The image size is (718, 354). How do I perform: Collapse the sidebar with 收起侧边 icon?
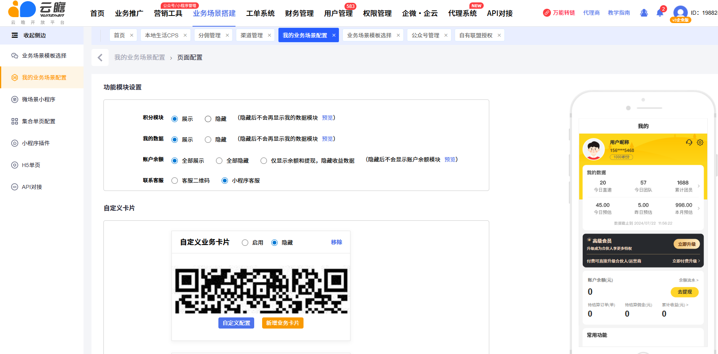[x=15, y=35]
